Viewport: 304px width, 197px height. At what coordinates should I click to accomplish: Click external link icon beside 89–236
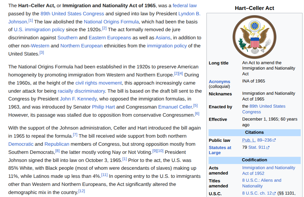[274, 140]
